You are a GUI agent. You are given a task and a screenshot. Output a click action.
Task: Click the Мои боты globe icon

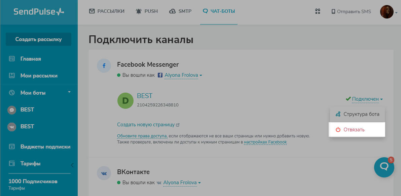[x=12, y=93]
